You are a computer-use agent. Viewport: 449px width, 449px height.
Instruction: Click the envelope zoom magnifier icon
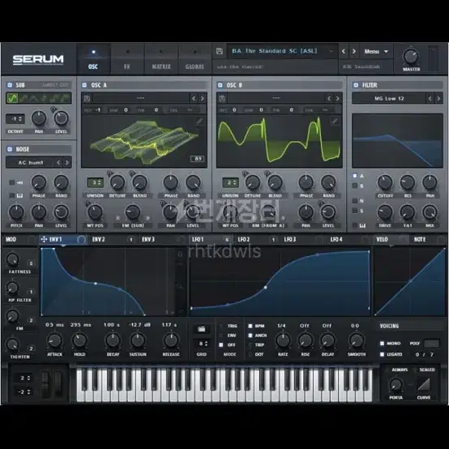(180, 286)
